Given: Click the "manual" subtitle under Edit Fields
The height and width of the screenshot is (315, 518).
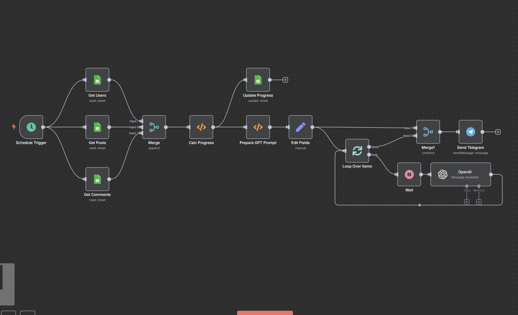Looking at the screenshot, I should [x=300, y=148].
